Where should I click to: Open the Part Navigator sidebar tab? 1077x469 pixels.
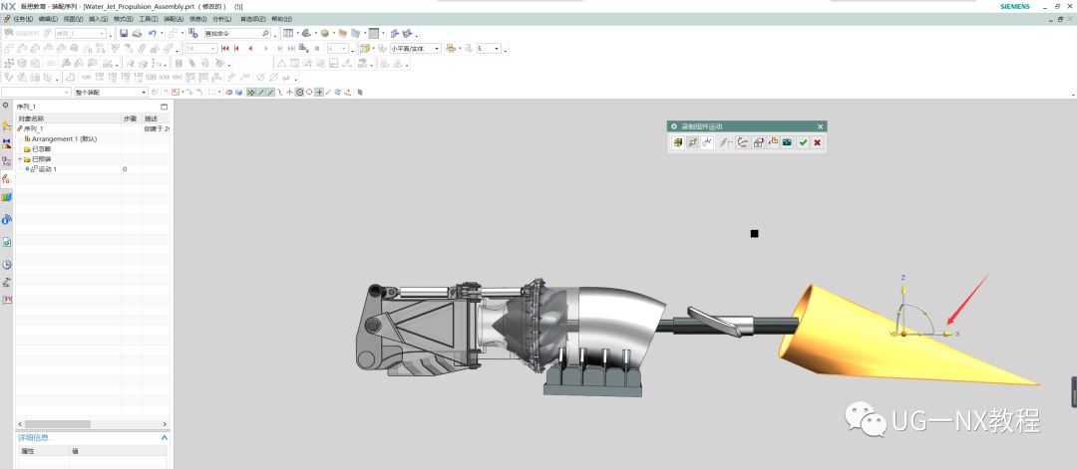(x=7, y=162)
